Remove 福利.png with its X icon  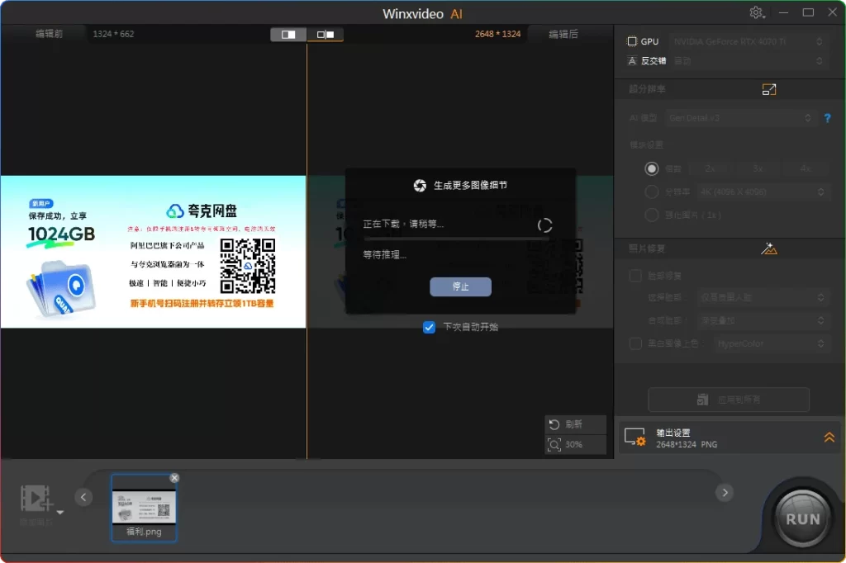click(x=174, y=478)
